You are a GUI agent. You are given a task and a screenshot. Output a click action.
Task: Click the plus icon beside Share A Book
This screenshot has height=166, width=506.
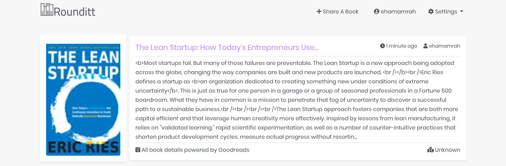point(319,12)
